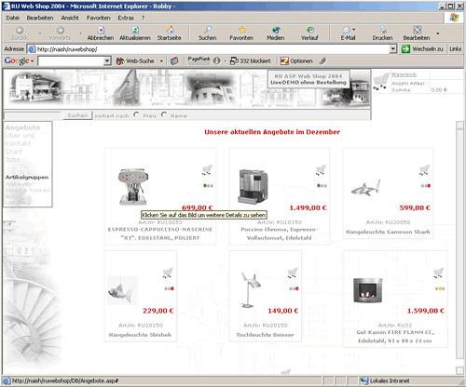Open the Medien toolbar icon
Screen dimensions: 466x387
tap(276, 30)
